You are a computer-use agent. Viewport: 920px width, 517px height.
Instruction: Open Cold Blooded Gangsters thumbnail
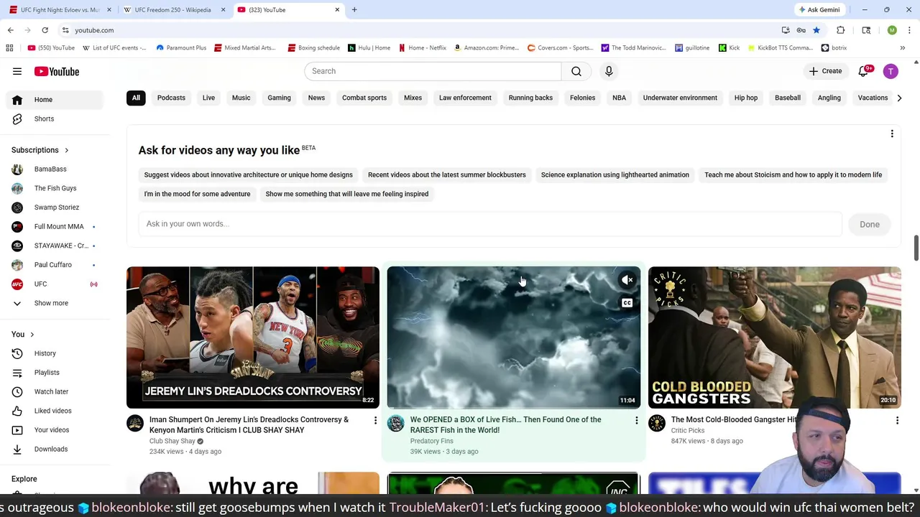pos(775,337)
